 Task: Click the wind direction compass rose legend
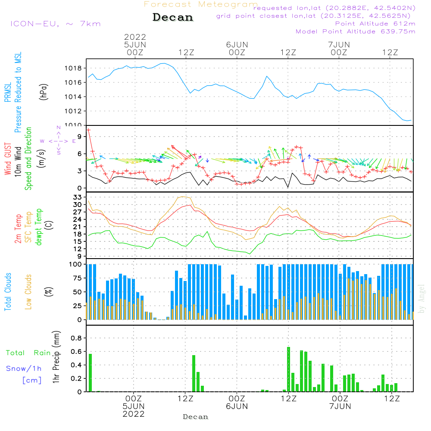(58, 141)
